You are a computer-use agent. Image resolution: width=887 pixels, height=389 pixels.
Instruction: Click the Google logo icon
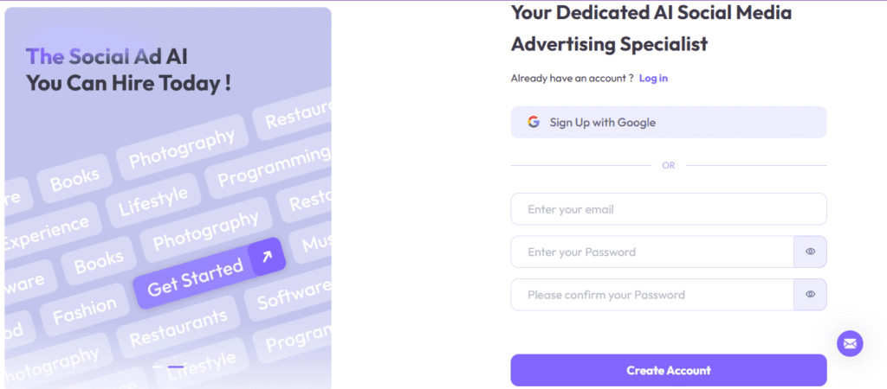tap(534, 122)
